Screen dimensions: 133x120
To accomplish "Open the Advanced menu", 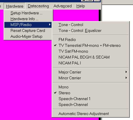I will click(62, 6).
